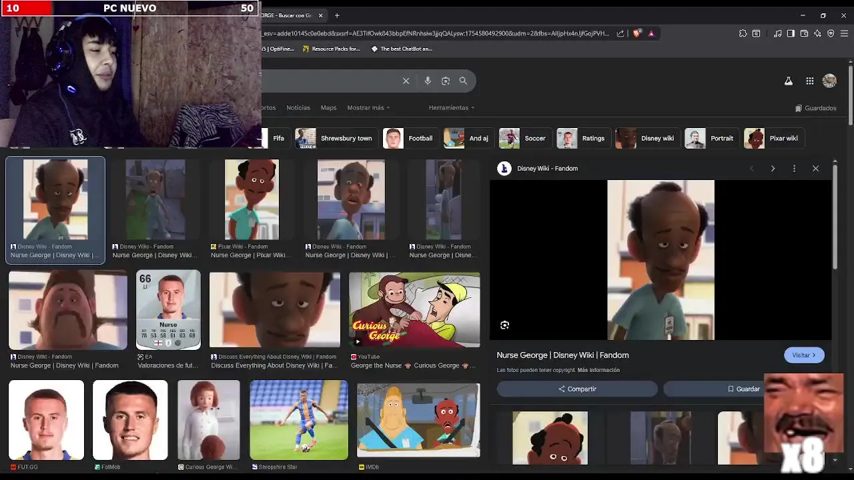The height and width of the screenshot is (480, 854).
Task: Close the Buscar con Google tab
Action: (321, 15)
